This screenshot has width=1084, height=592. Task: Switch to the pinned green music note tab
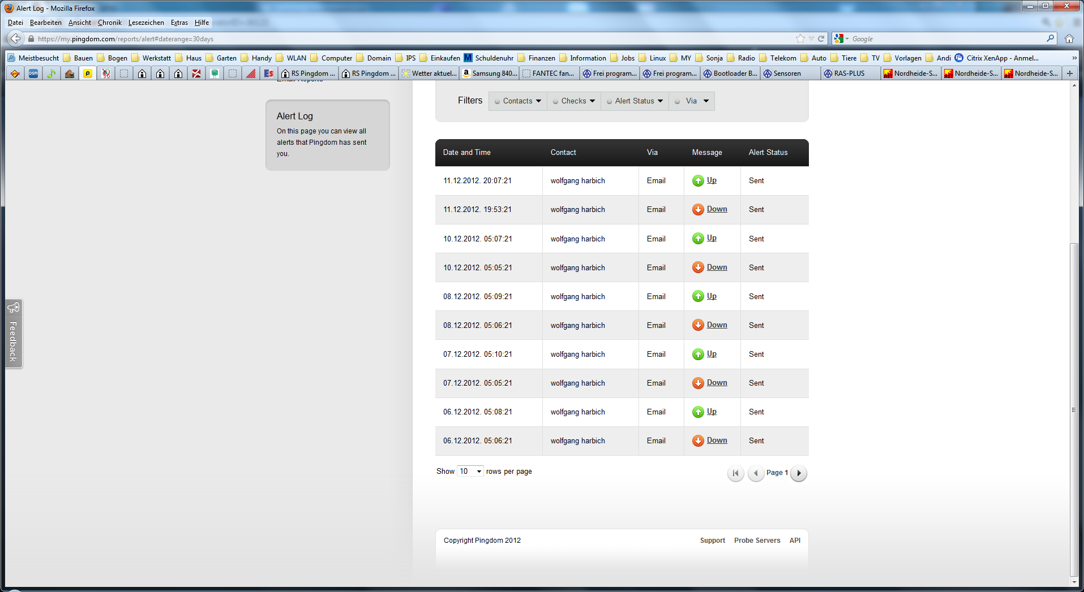[52, 74]
